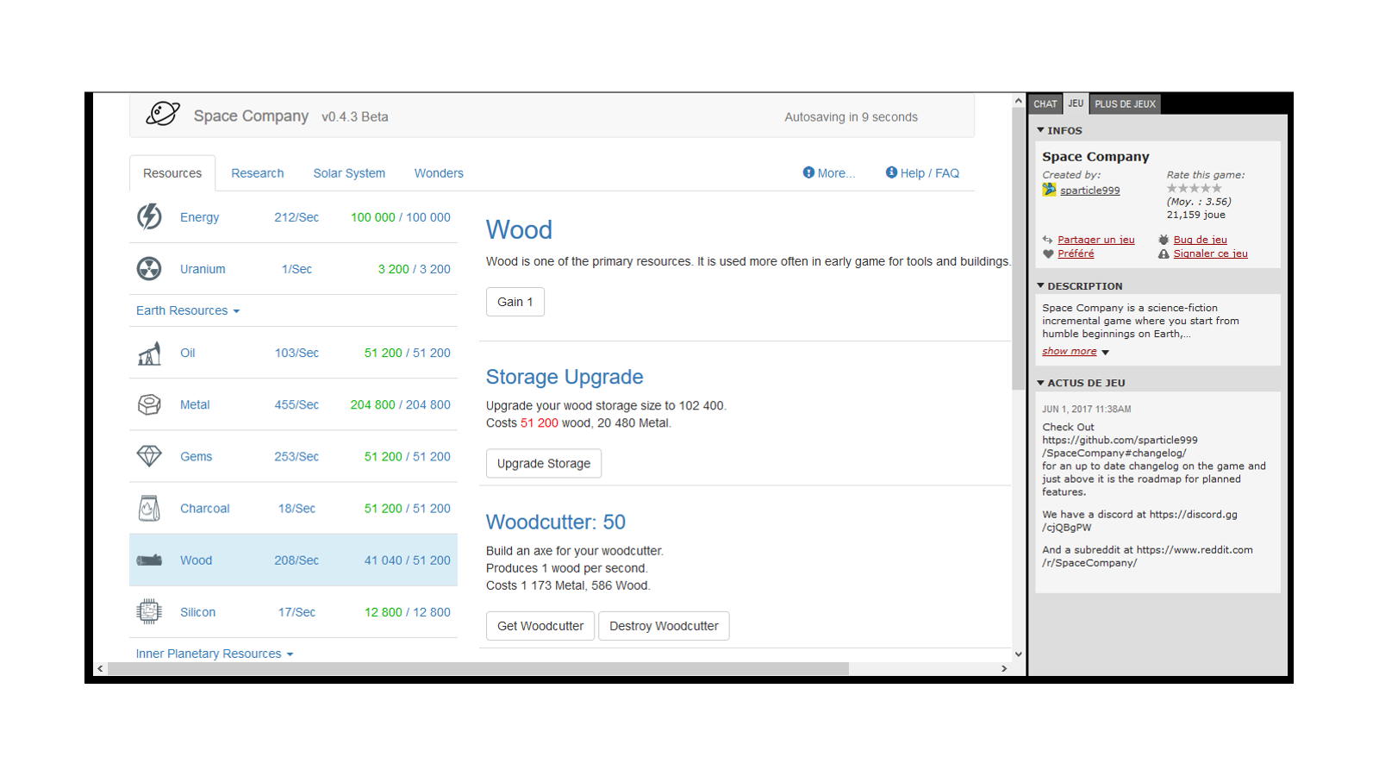Collapse the Inner Planetary Resources section

point(214,654)
